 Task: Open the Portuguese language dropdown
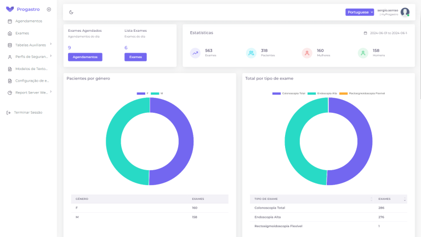tap(360, 12)
